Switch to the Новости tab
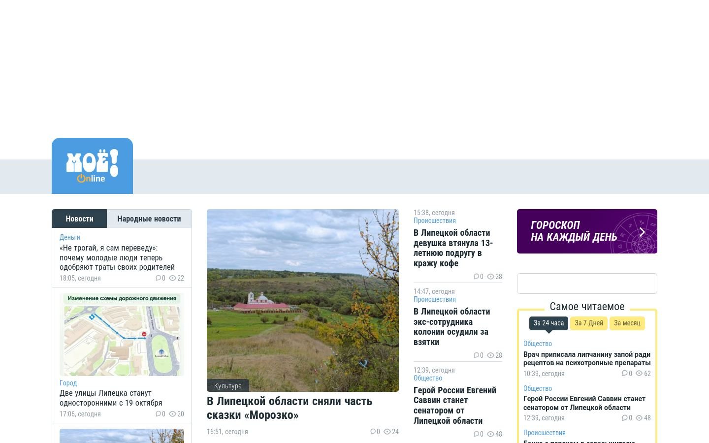 79,219
